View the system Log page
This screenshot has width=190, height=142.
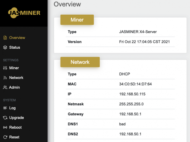point(12,108)
